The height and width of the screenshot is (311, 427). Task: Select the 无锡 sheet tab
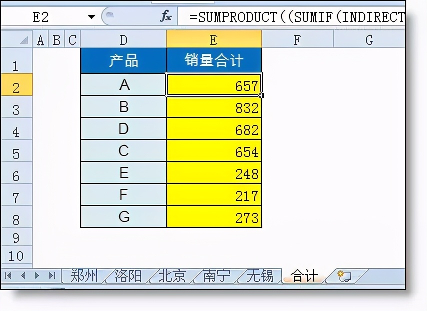(258, 275)
